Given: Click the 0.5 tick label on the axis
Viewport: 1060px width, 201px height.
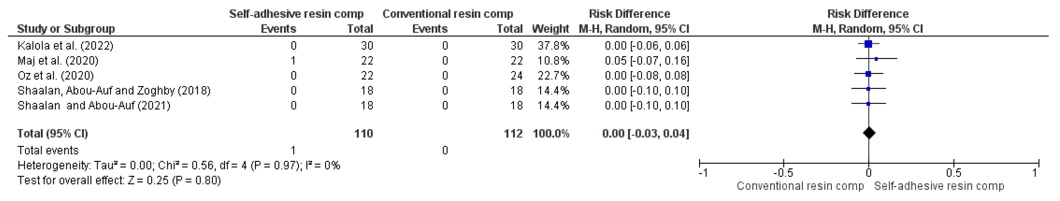Looking at the screenshot, I should (x=954, y=173).
